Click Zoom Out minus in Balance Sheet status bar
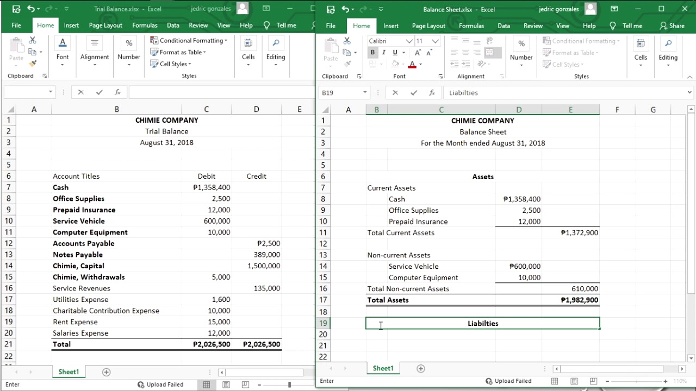Viewport: 696px width, 391px height. (x=607, y=381)
